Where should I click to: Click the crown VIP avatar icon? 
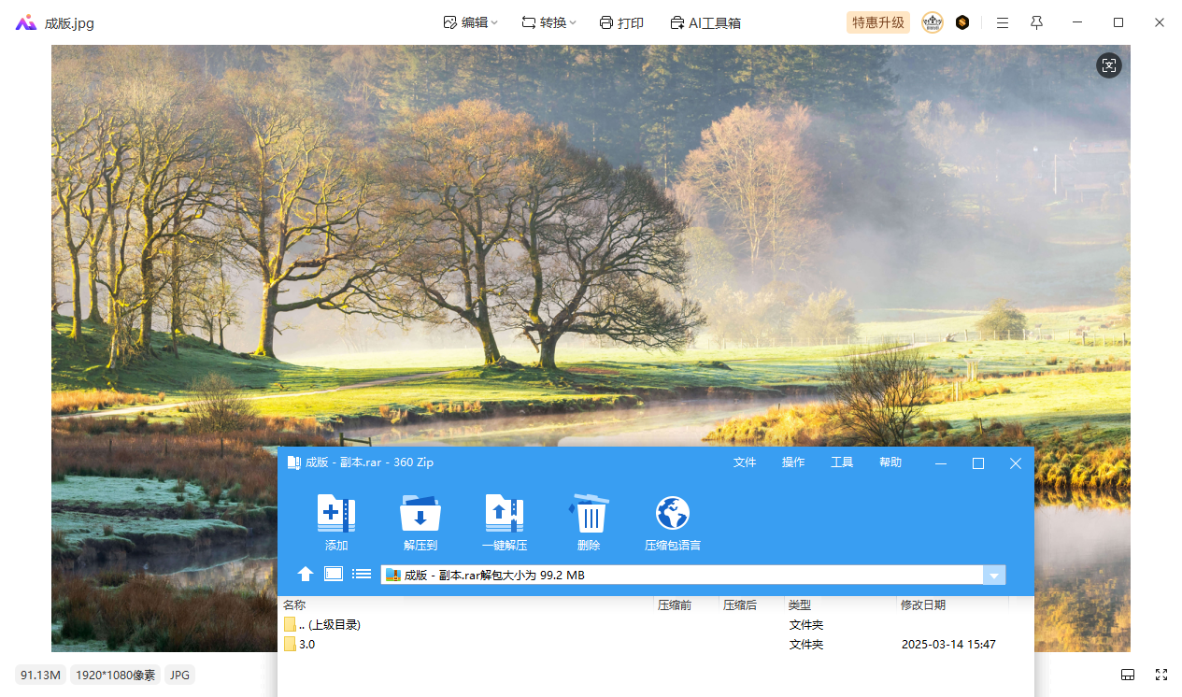pyautogui.click(x=932, y=22)
